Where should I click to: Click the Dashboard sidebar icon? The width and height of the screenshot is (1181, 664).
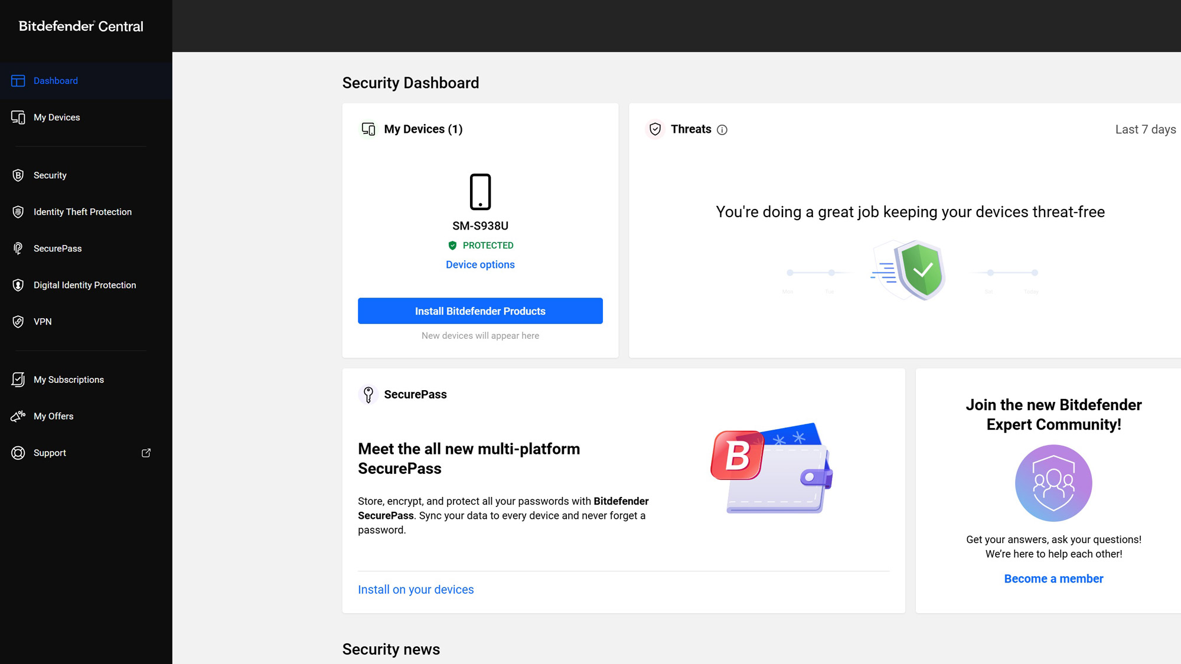point(18,81)
